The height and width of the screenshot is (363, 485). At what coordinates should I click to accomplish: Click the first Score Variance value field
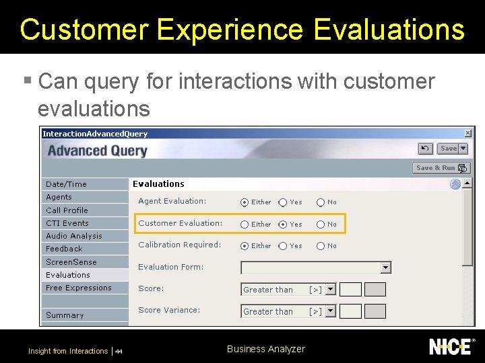coord(350,311)
